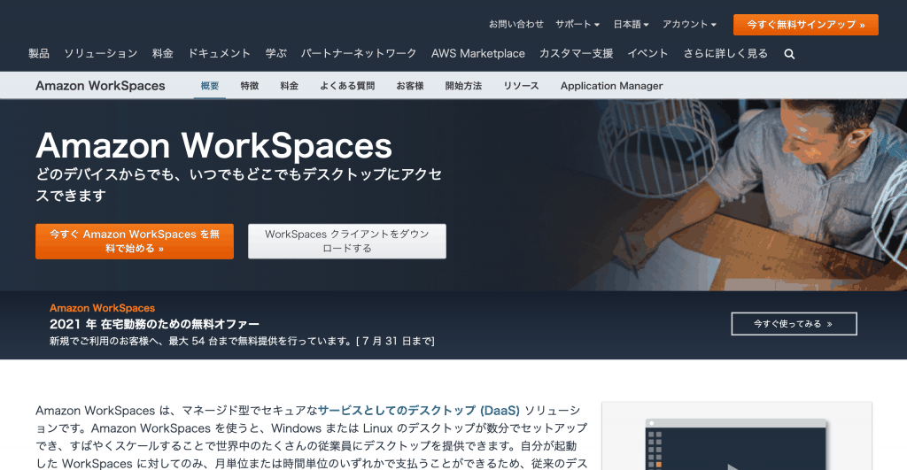Viewport: 907px width, 470px height.
Task: Click the video thumbnail preview
Action: click(x=736, y=443)
